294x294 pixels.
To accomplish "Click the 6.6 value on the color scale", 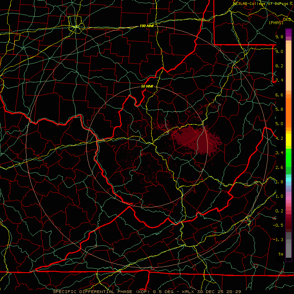I will [279, 95].
